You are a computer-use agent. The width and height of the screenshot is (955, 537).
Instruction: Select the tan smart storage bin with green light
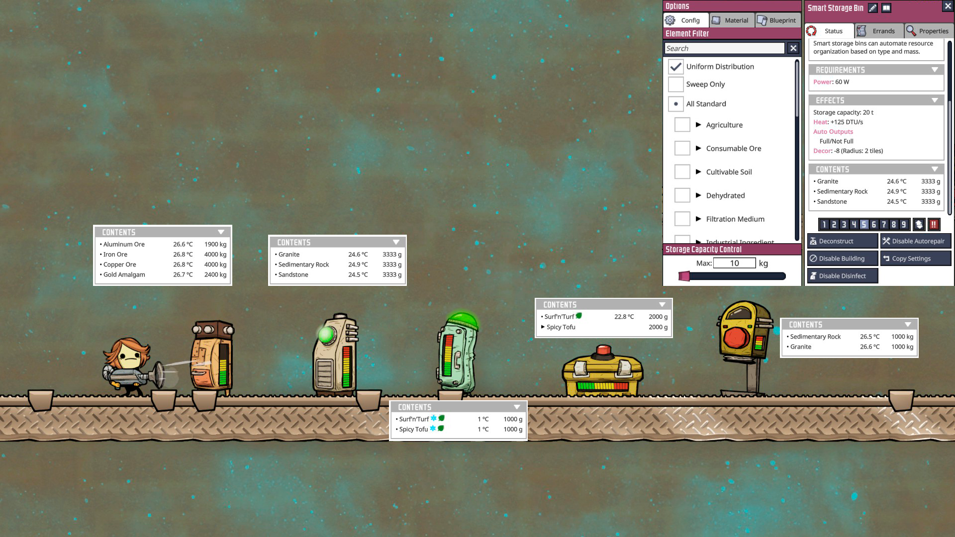(335, 354)
